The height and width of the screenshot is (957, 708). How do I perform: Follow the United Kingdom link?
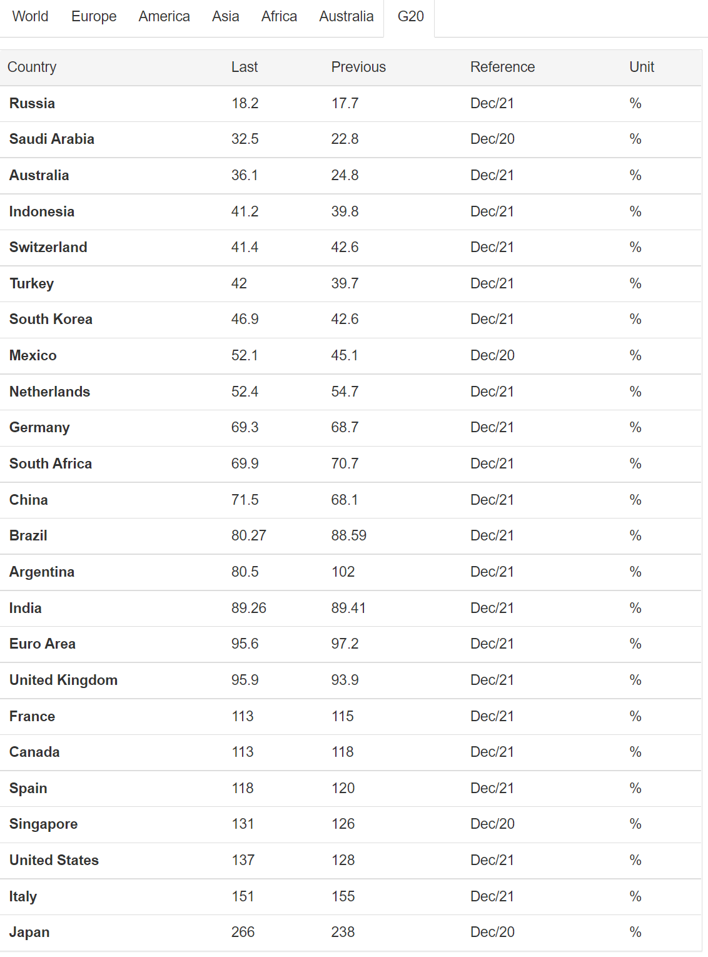click(x=63, y=680)
